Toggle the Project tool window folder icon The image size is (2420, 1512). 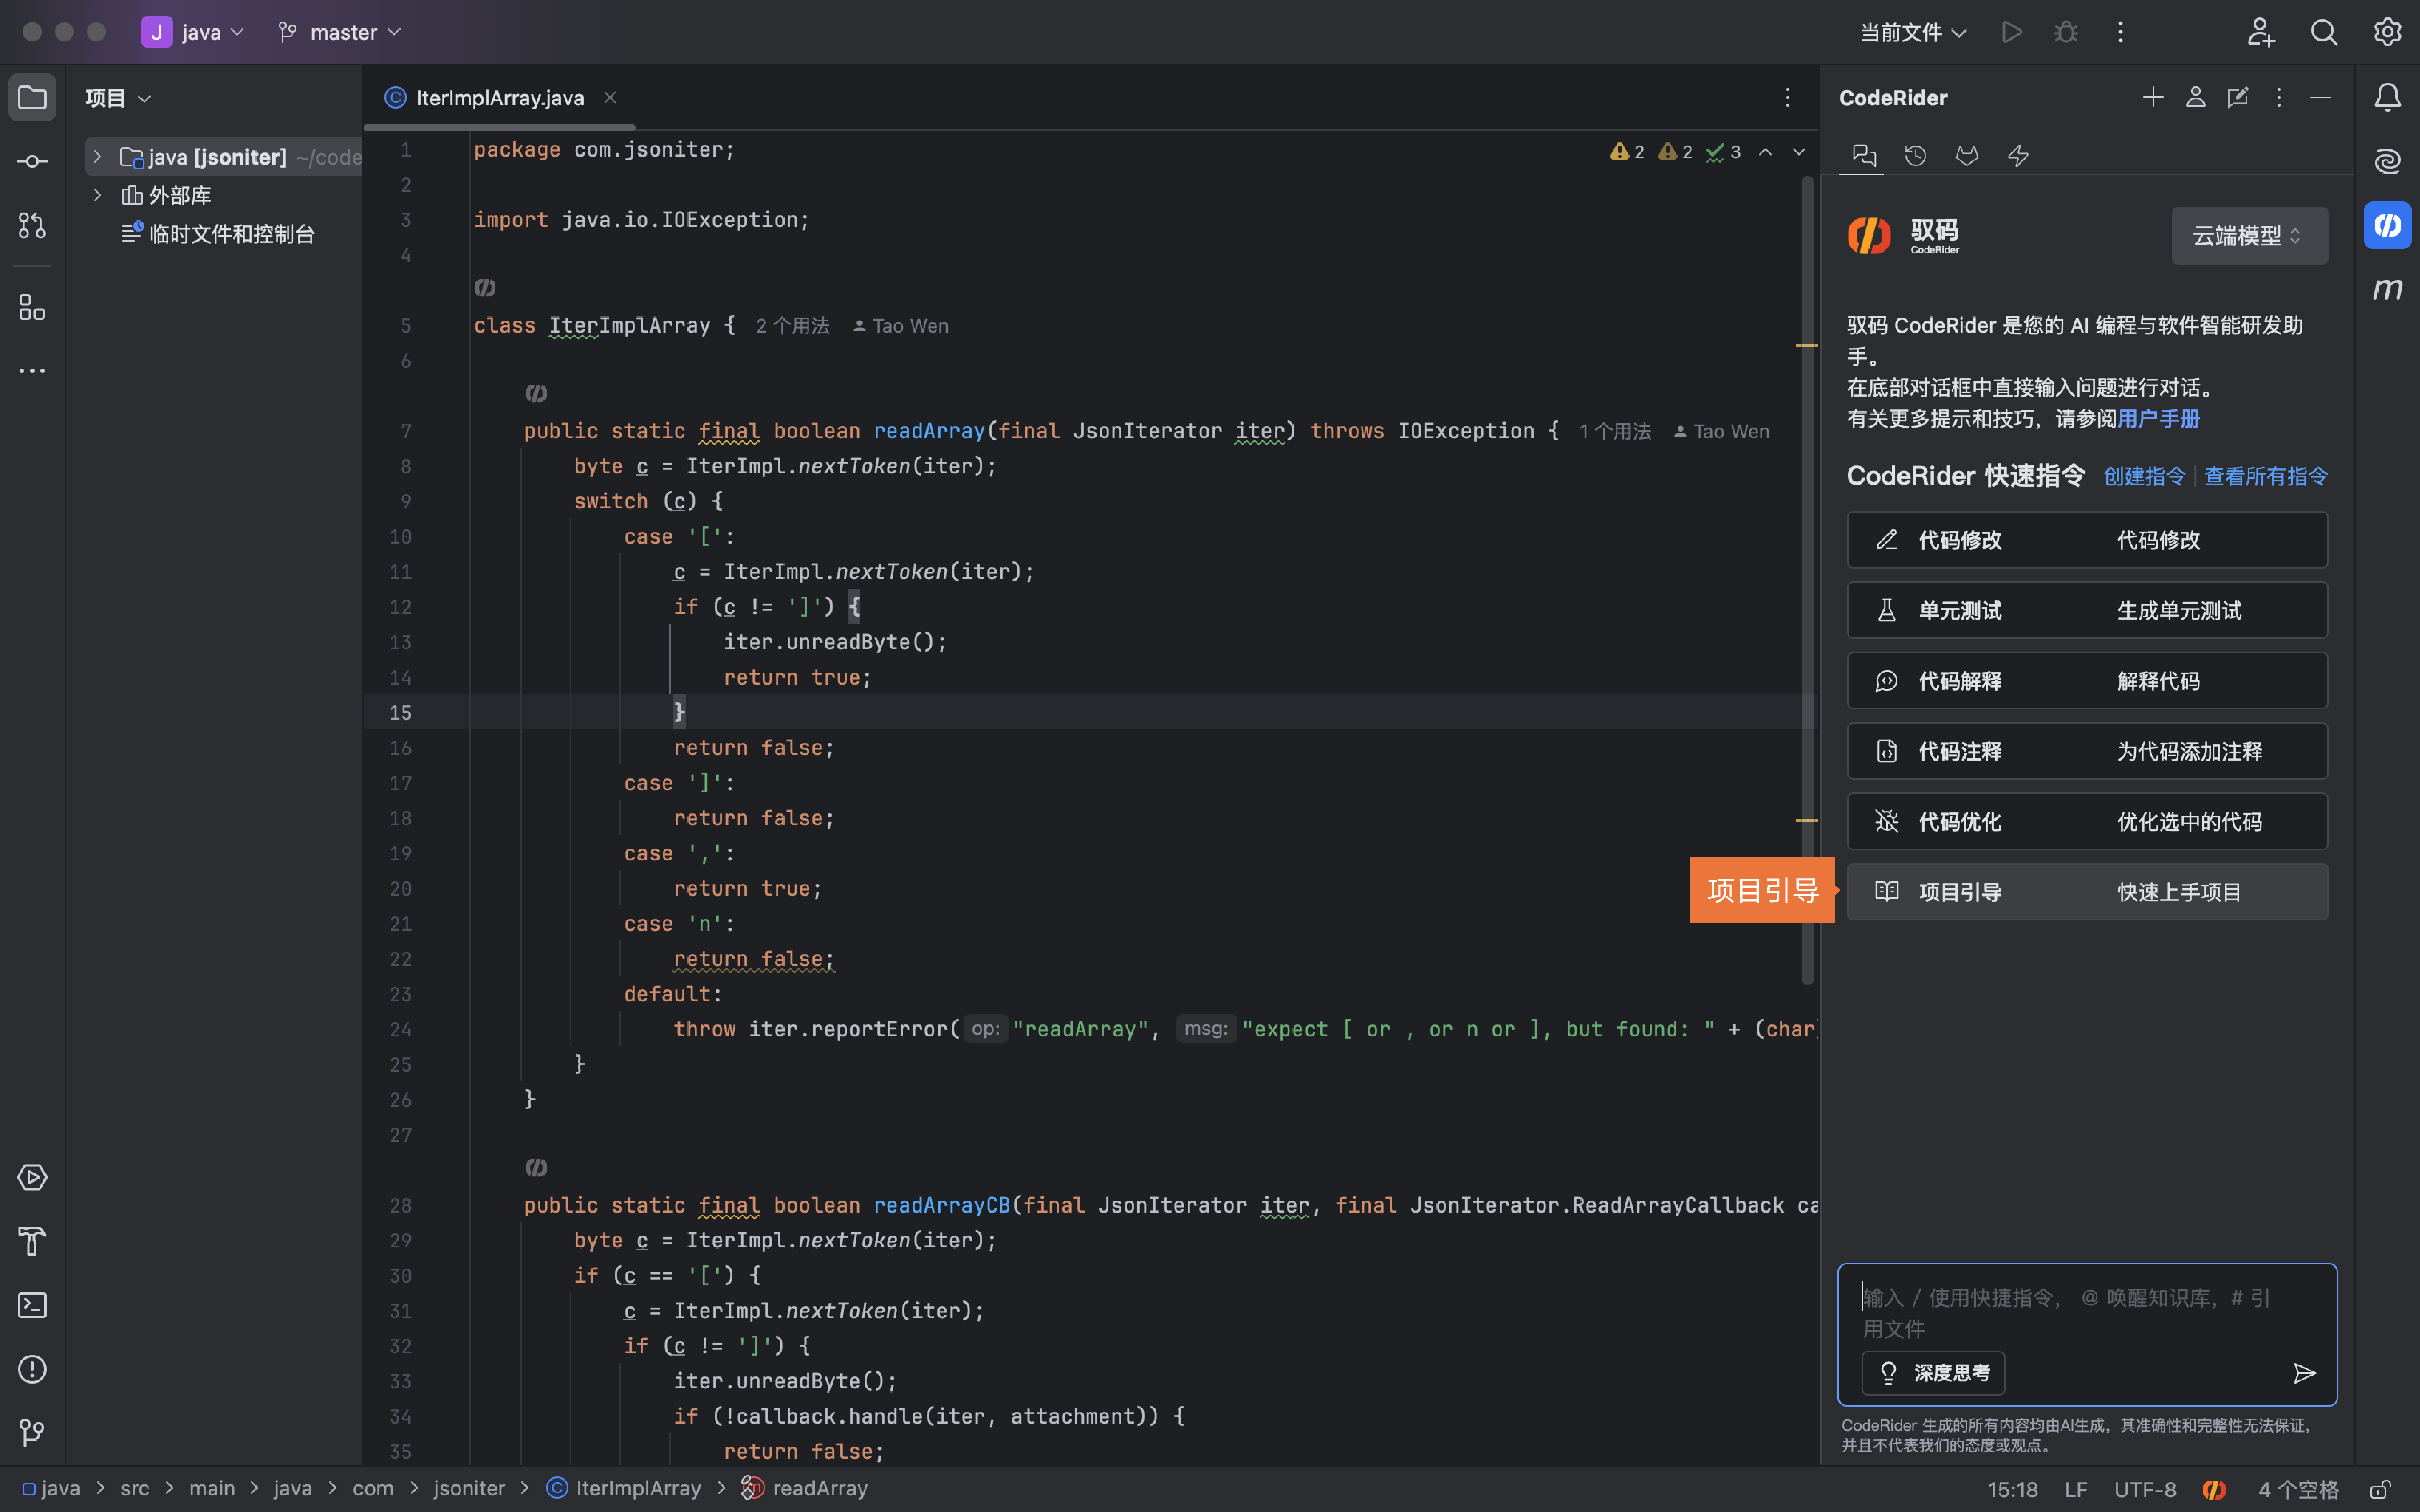coord(32,97)
